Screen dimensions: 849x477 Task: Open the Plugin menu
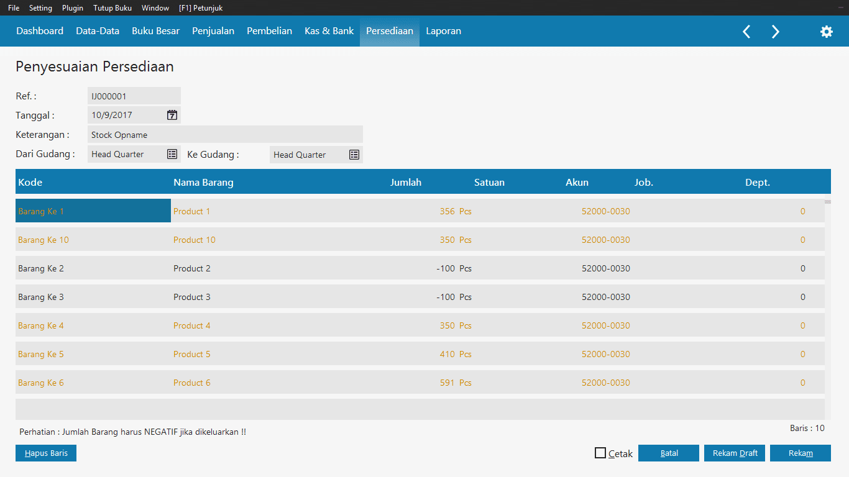click(73, 8)
